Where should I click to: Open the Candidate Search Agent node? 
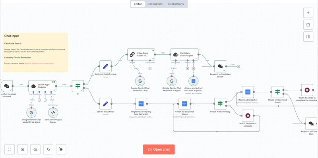pos(184,54)
